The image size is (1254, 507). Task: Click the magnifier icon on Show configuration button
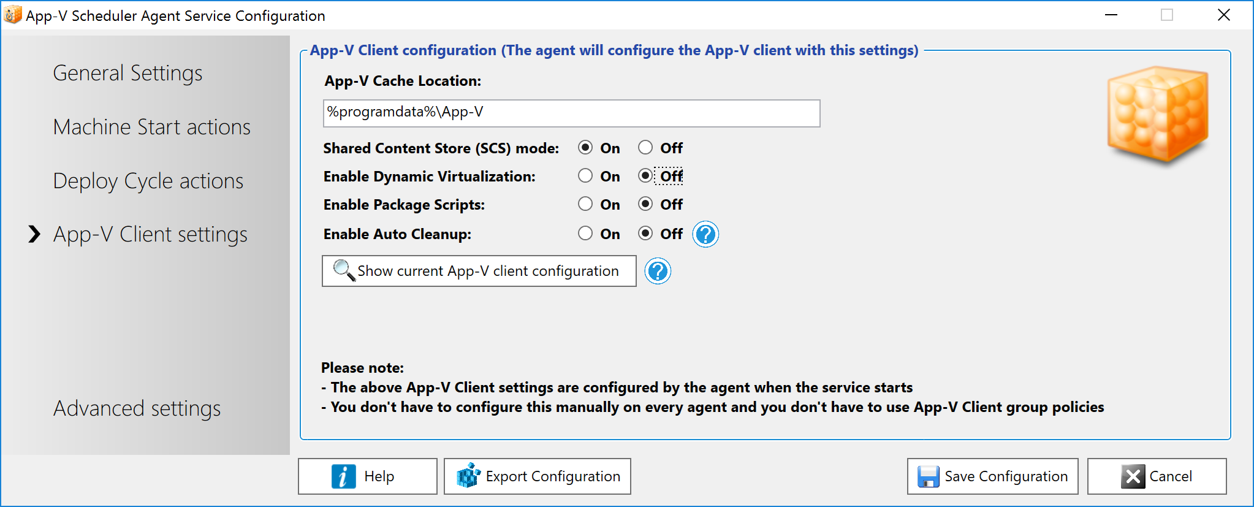click(343, 270)
